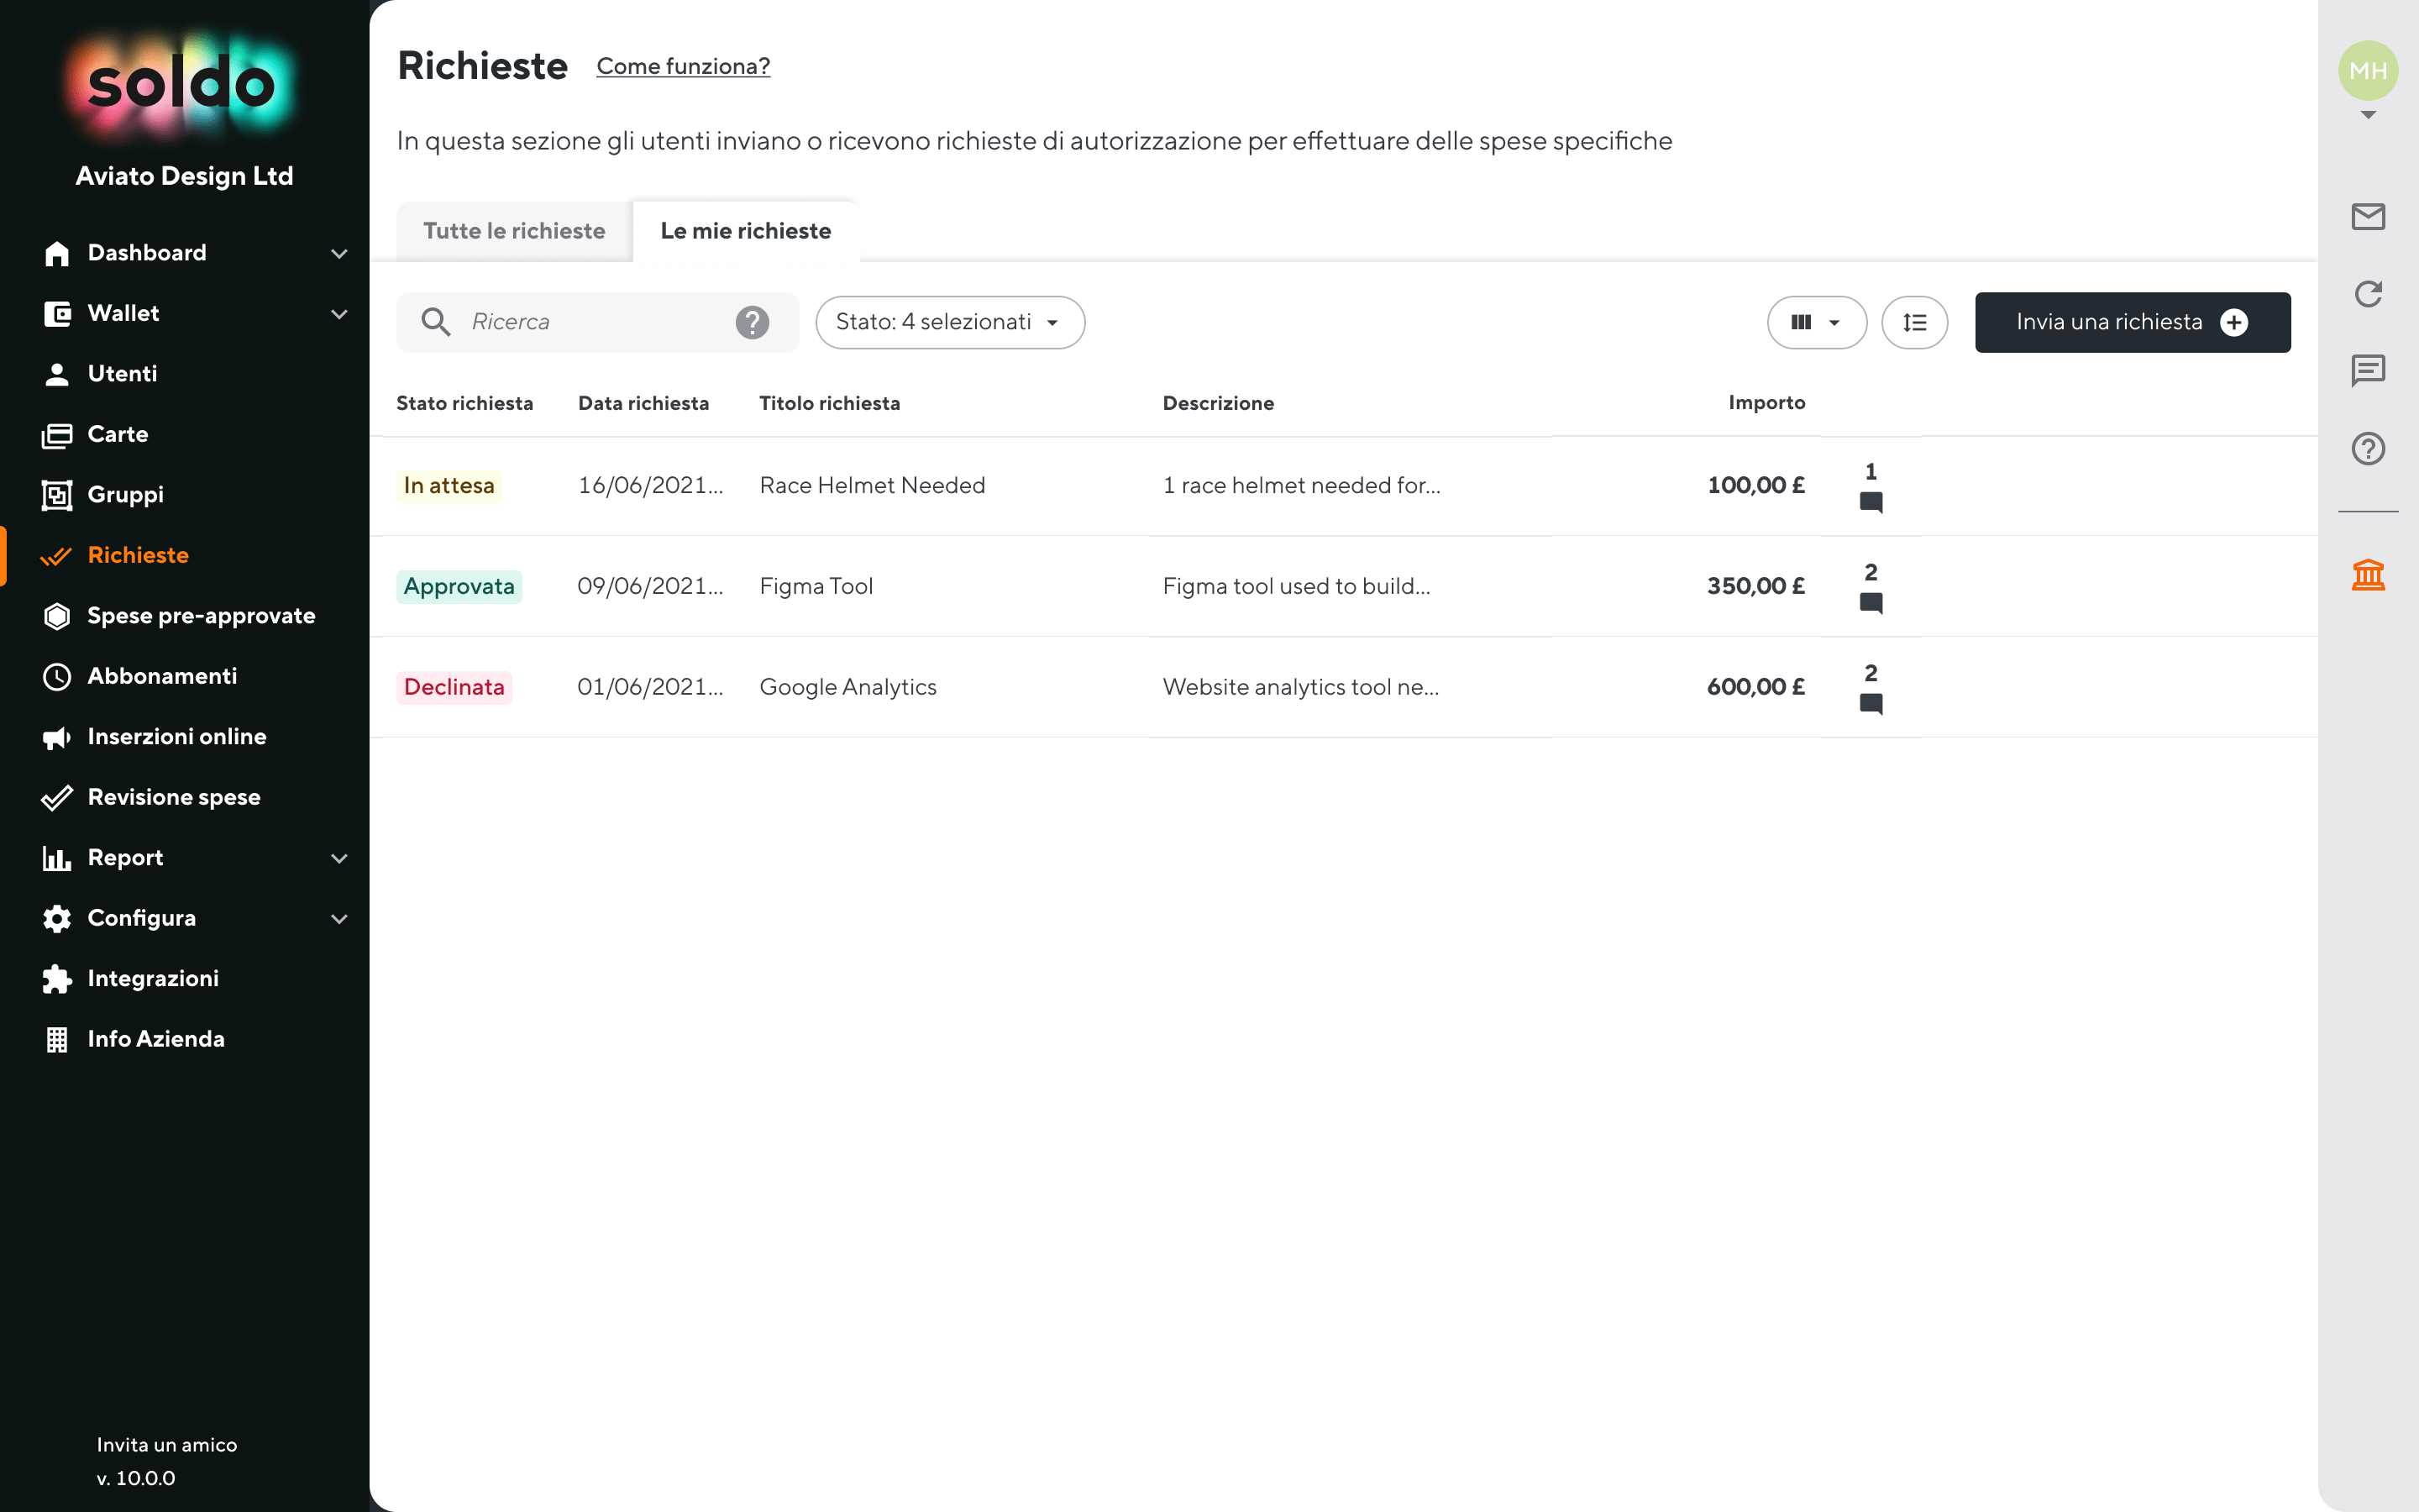Viewport: 2419px width, 1512px height.
Task: Open the column visibility selector dropdown
Action: pyautogui.click(x=1815, y=322)
